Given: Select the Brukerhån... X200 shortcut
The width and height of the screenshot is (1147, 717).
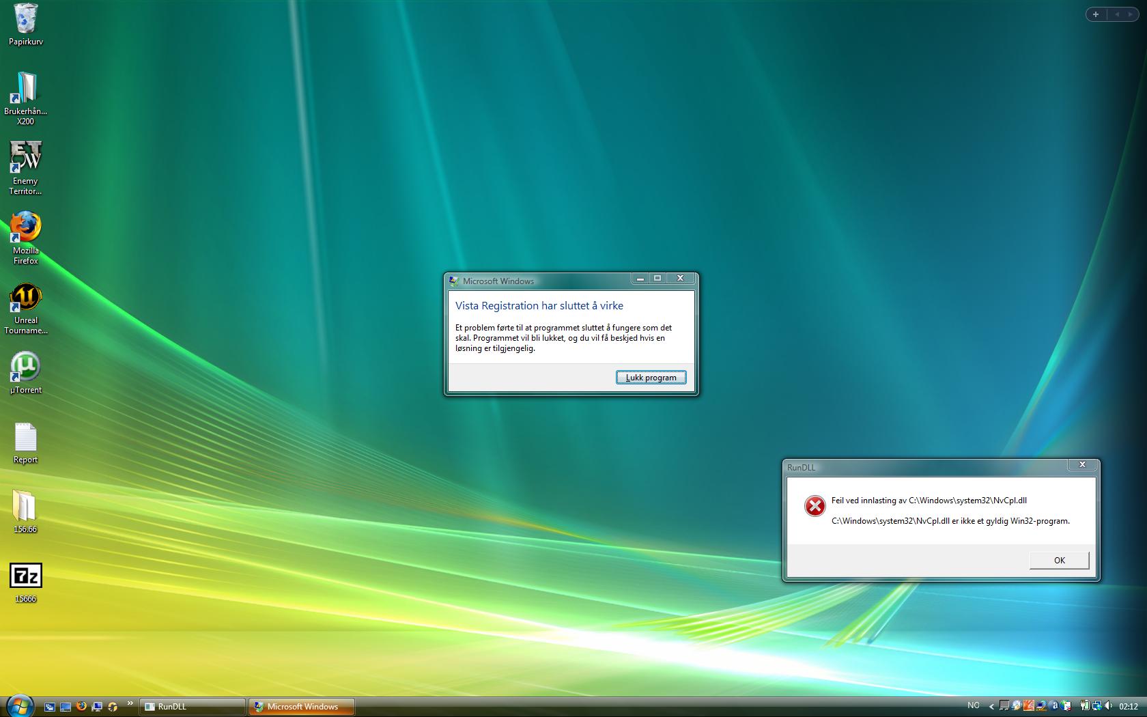Looking at the screenshot, I should 26,98.
